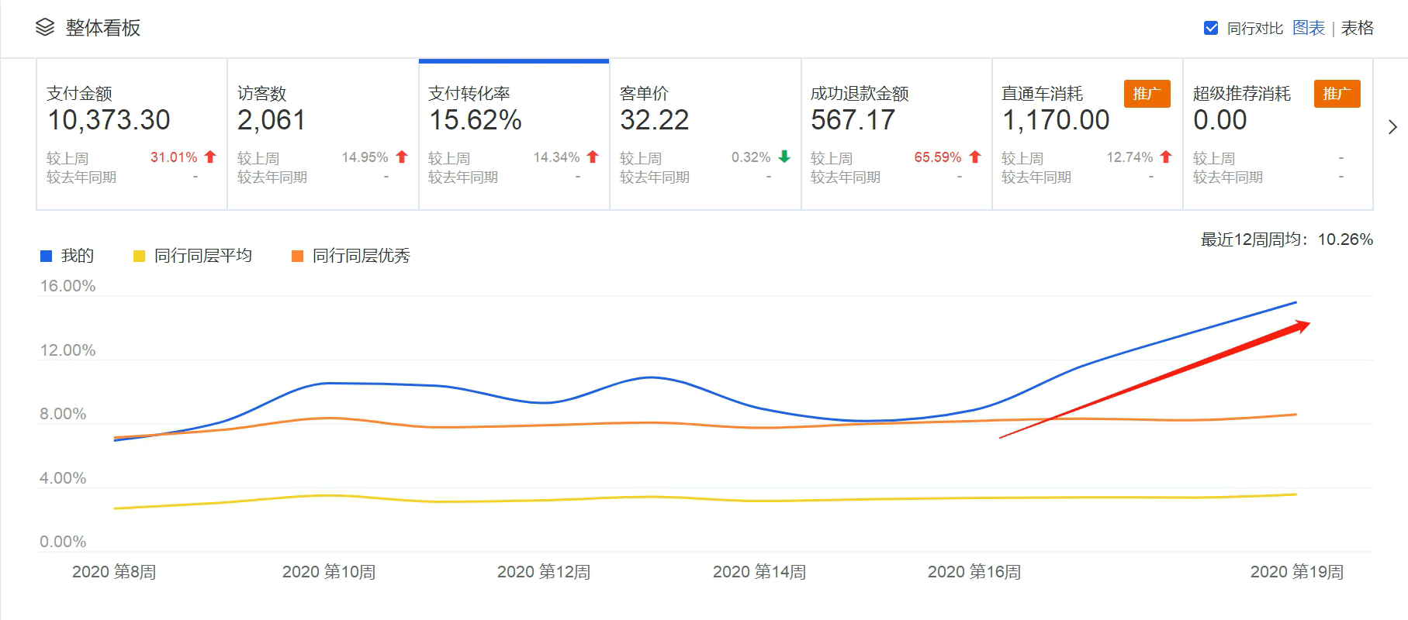
Task: Toggle the 我的 blue legend series
Action: coord(67,256)
